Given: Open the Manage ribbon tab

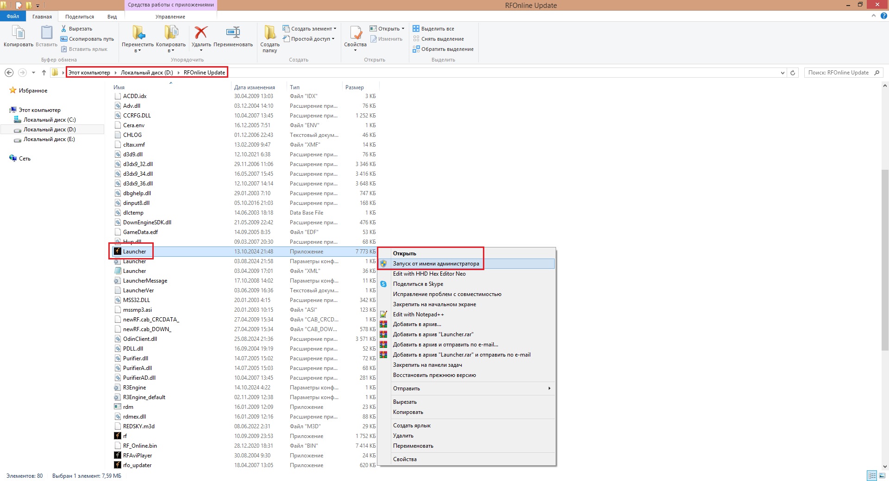Looking at the screenshot, I should click(x=170, y=17).
